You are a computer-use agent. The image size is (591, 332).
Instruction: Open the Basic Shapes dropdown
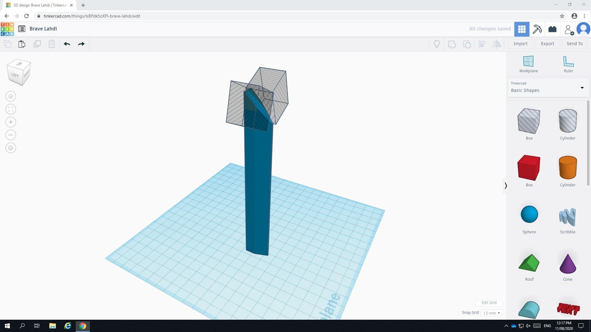pos(548,88)
